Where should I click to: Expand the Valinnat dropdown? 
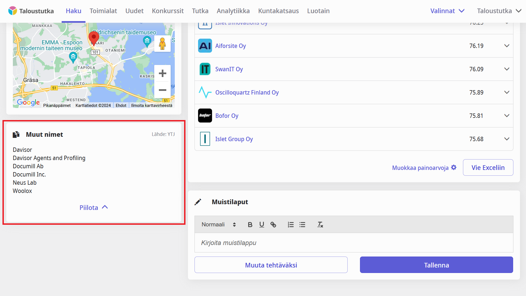point(447,11)
